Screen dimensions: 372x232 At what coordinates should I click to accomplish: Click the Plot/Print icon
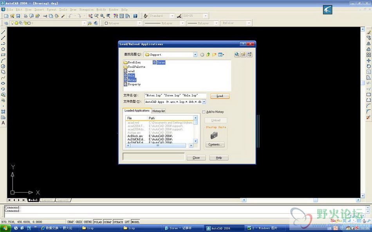(x=25, y=16)
